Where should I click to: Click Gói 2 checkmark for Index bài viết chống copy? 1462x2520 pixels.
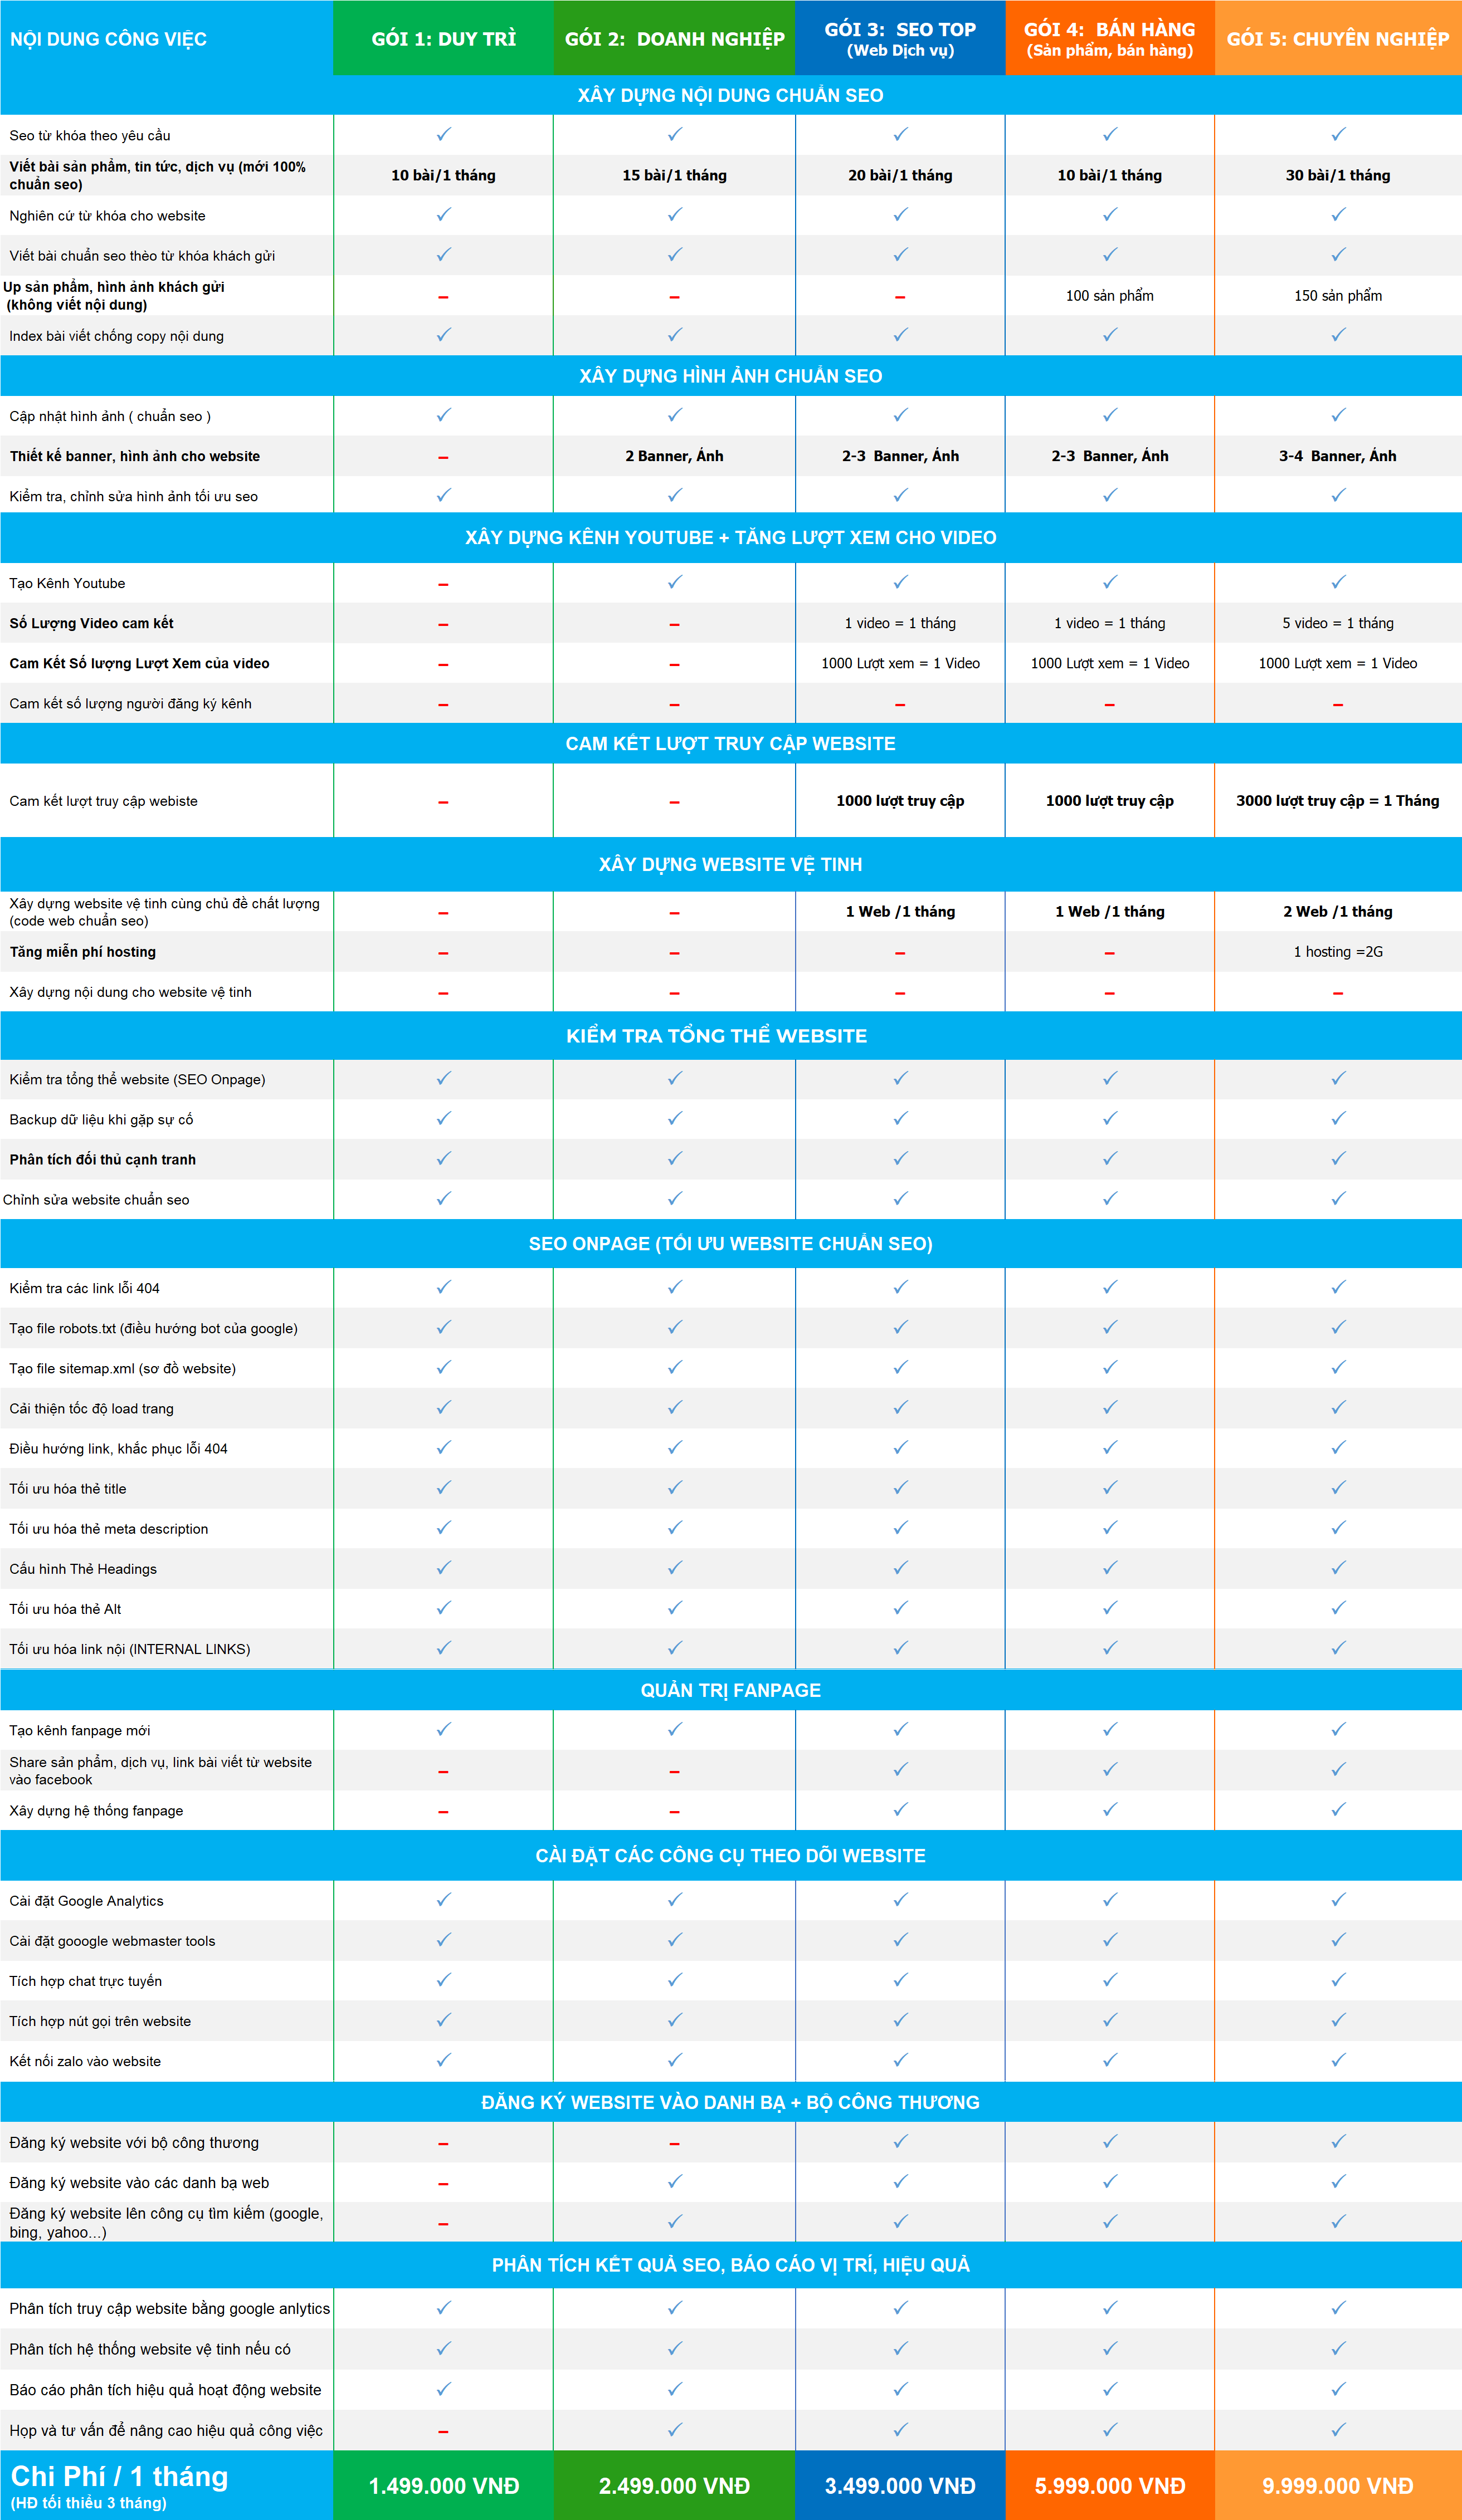(675, 334)
